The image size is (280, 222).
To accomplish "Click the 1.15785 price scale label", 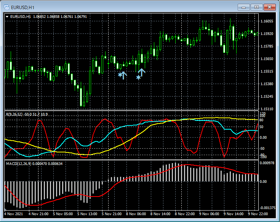I will point(267,46).
